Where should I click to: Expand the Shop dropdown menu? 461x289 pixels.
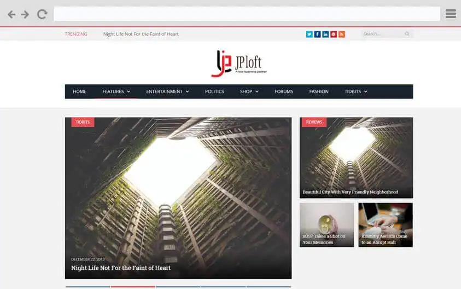point(249,91)
